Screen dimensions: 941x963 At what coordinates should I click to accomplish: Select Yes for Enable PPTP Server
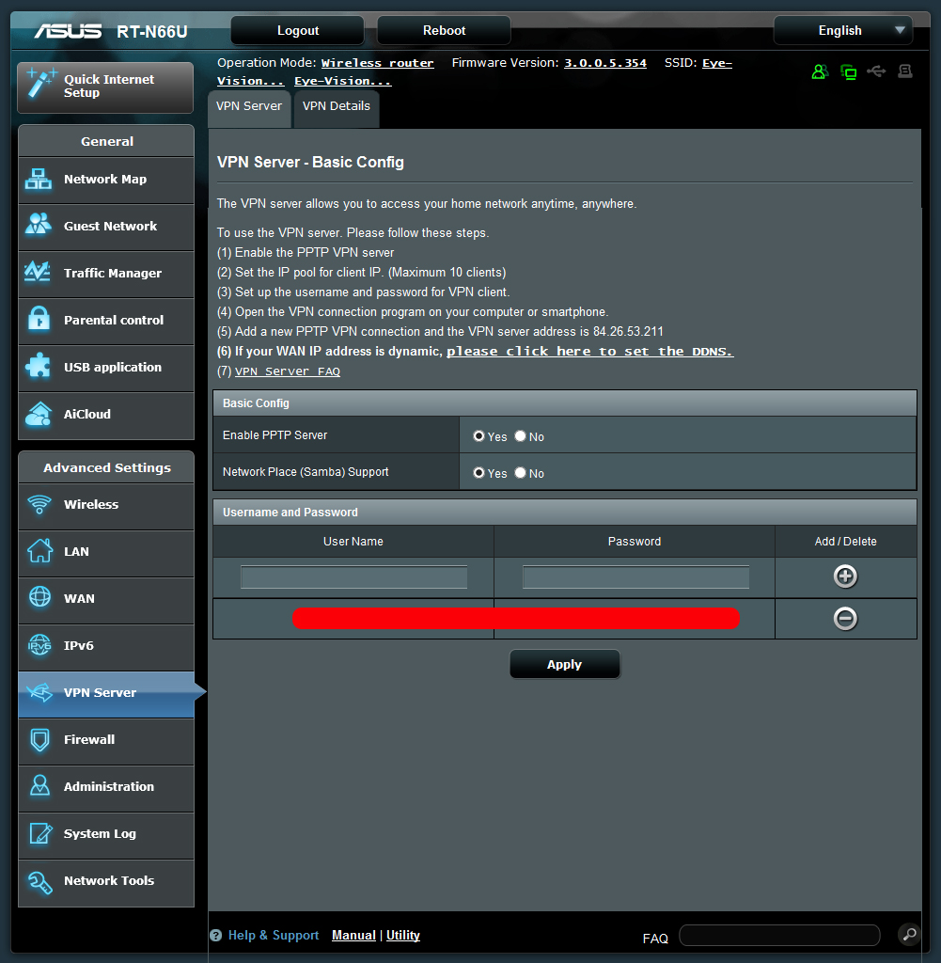(479, 436)
